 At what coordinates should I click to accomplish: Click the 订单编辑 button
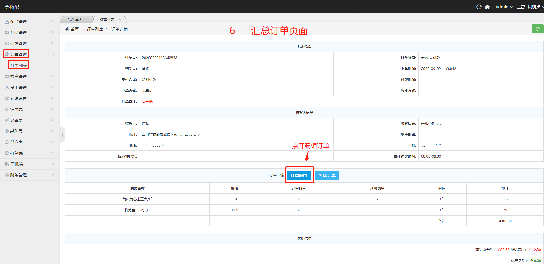(299, 176)
